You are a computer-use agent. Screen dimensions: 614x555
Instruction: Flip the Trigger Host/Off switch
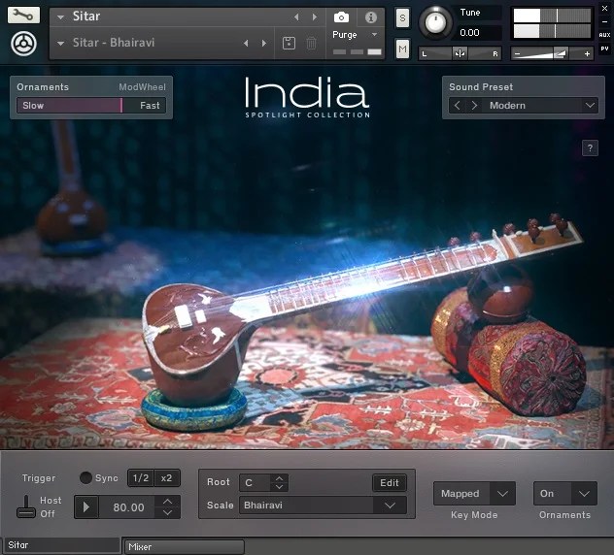click(x=26, y=506)
